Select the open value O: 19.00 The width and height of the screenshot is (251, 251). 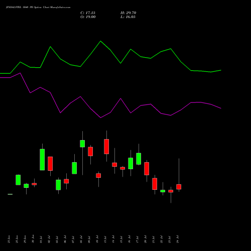tap(88, 17)
